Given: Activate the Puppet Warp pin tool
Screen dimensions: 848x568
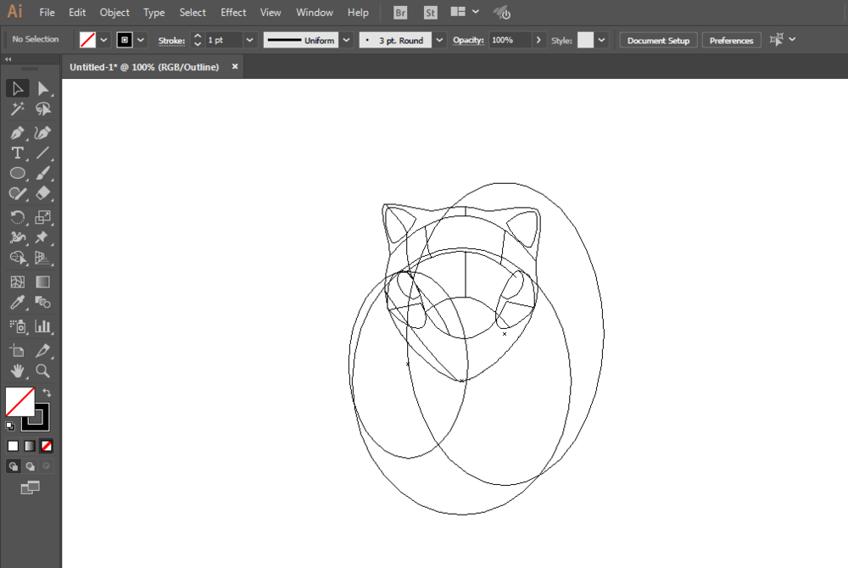Looking at the screenshot, I should (42, 237).
